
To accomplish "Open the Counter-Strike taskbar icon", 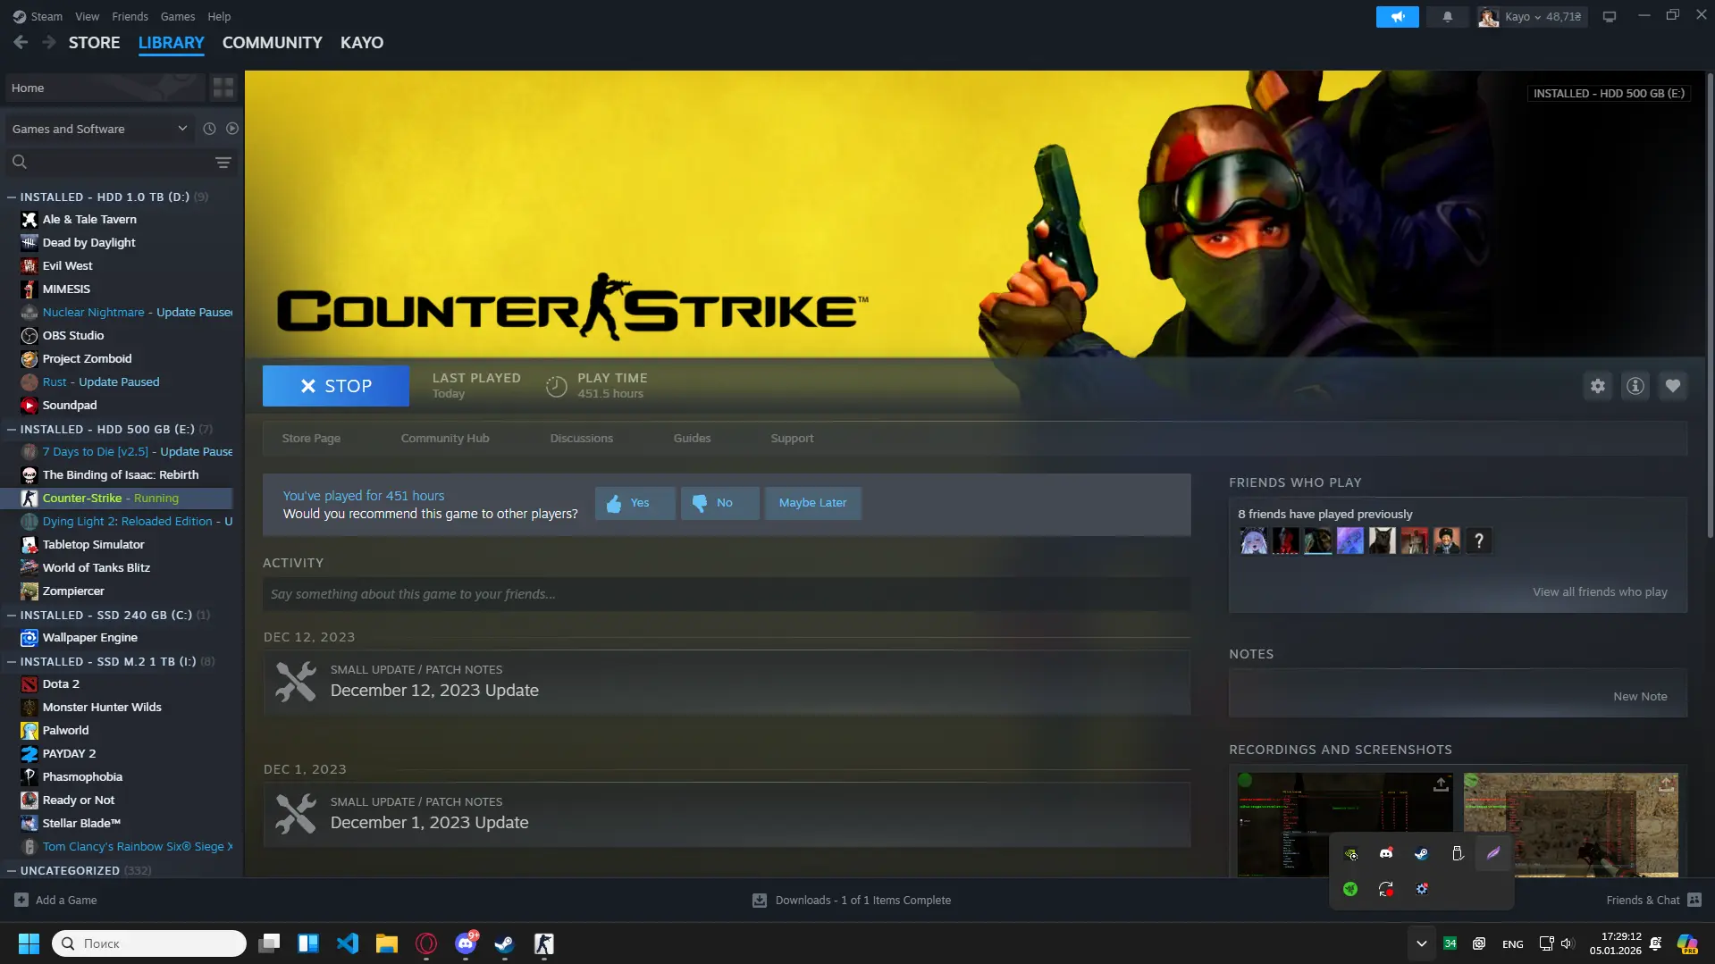I will 544,943.
